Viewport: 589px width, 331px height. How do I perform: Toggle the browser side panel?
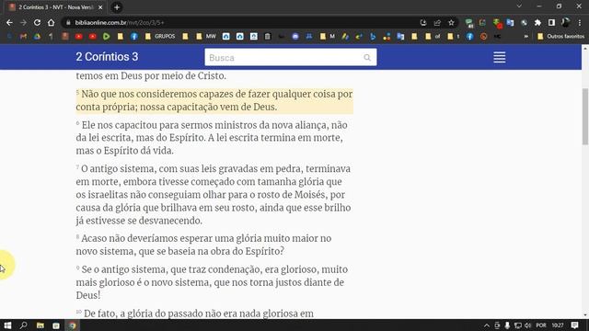click(551, 22)
